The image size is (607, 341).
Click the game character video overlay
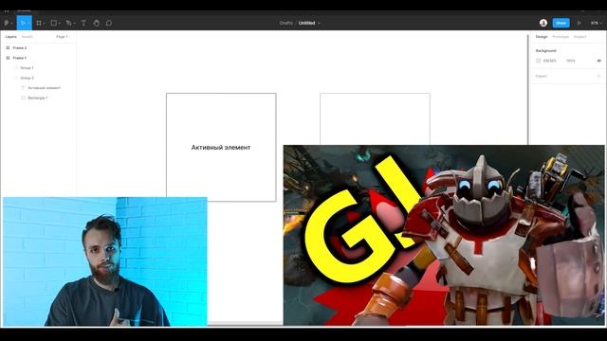pos(444,235)
